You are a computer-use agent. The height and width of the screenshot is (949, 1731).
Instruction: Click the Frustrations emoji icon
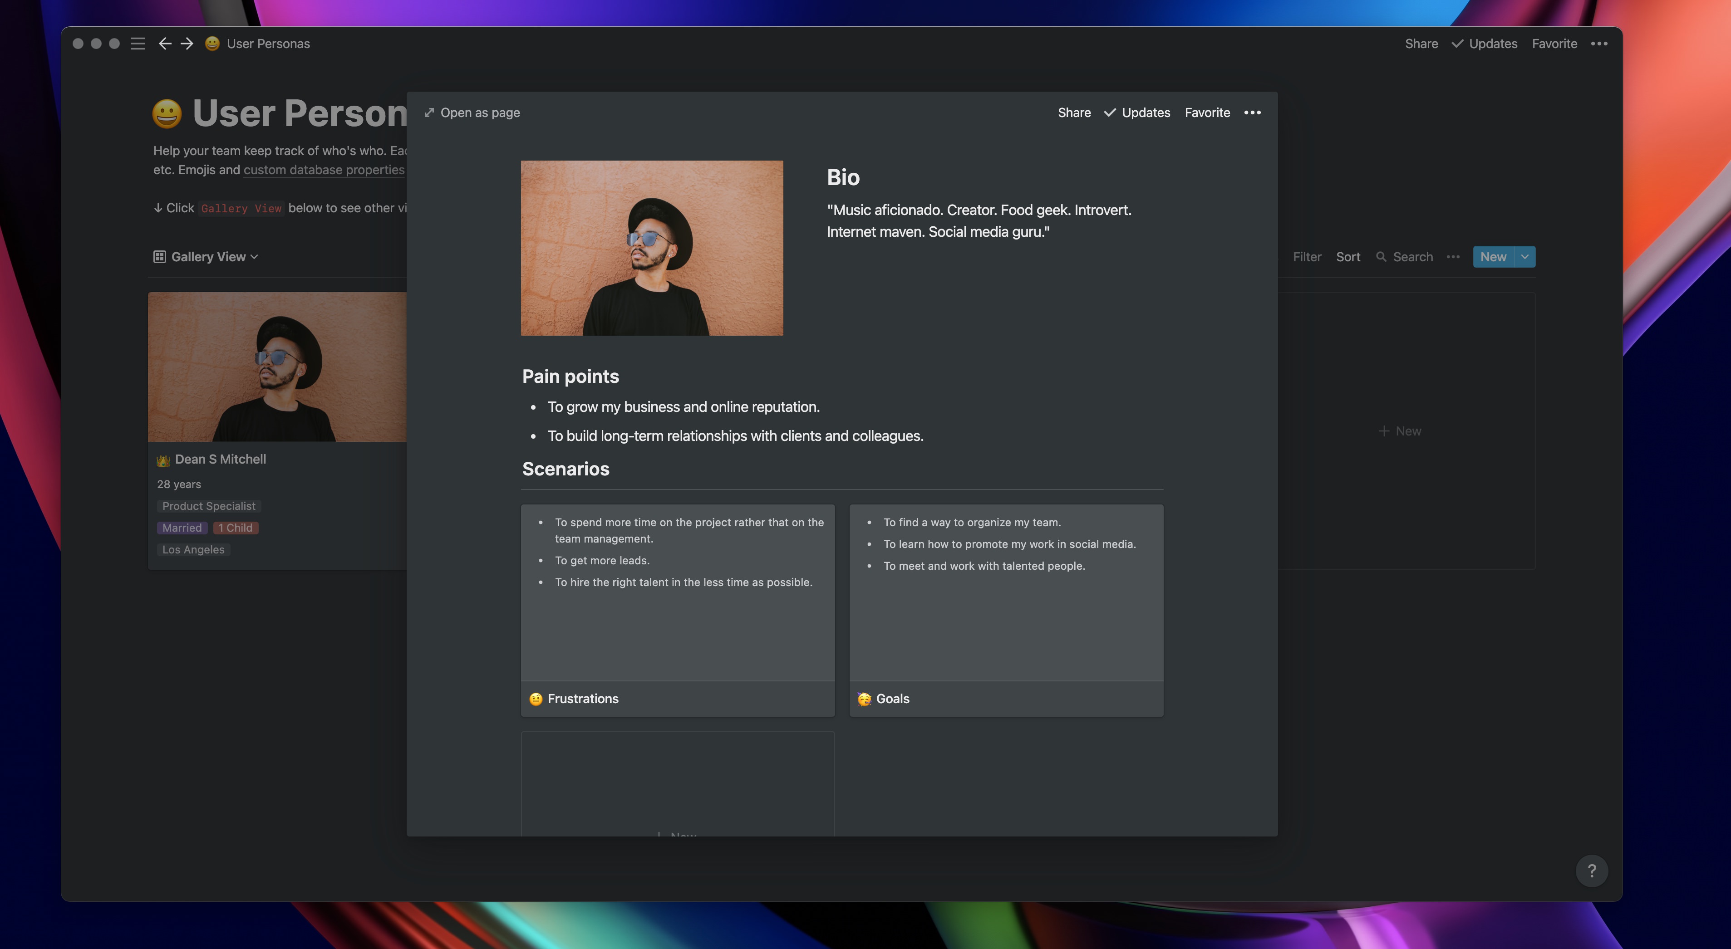[x=536, y=699]
